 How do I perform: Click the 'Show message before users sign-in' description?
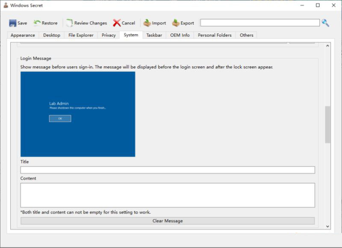click(147, 67)
